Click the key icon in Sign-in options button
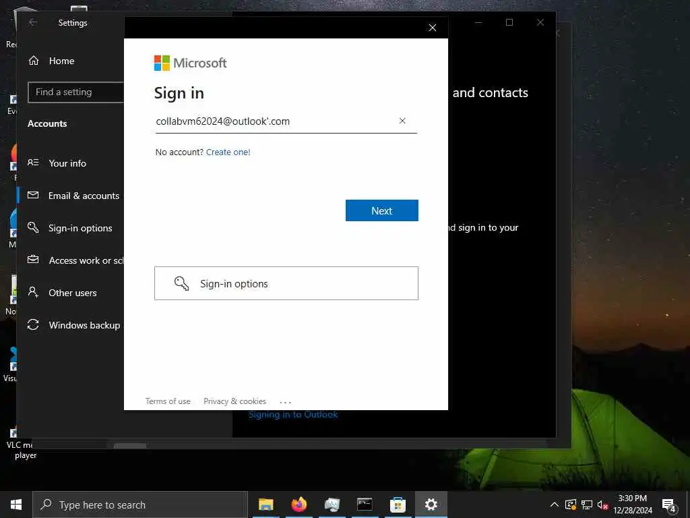Screen dimensions: 690x518 point(181,283)
